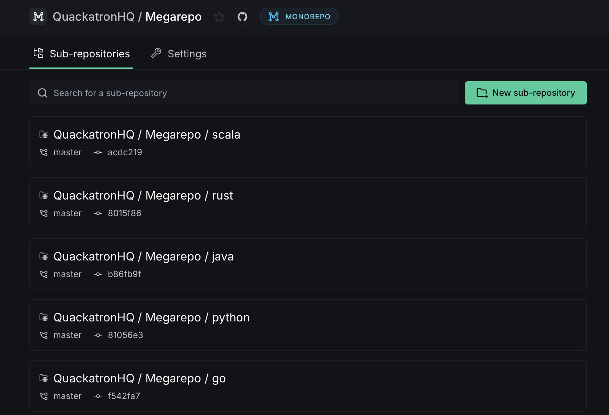Click the MONOREPO badge
Image resolution: width=609 pixels, height=415 pixels.
299,17
